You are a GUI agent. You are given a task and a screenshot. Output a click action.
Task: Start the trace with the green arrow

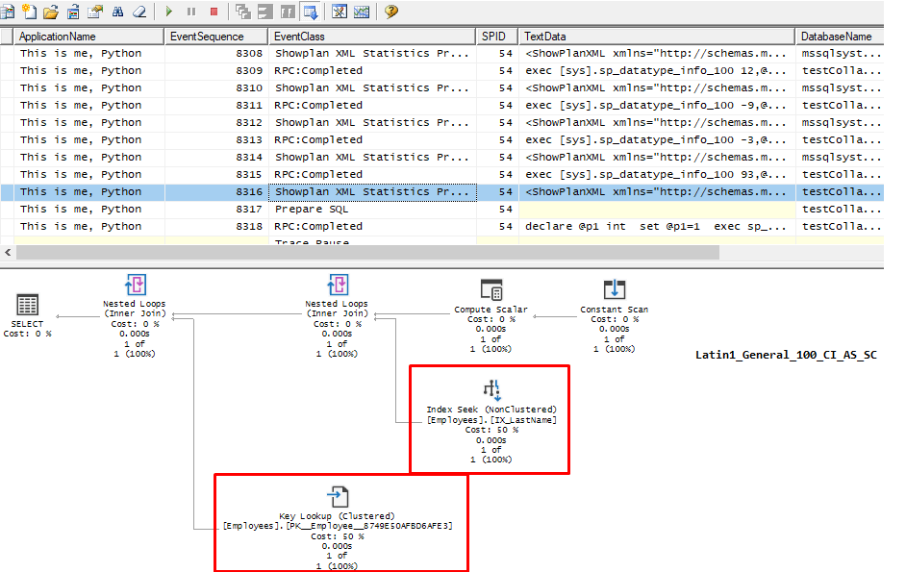click(169, 12)
